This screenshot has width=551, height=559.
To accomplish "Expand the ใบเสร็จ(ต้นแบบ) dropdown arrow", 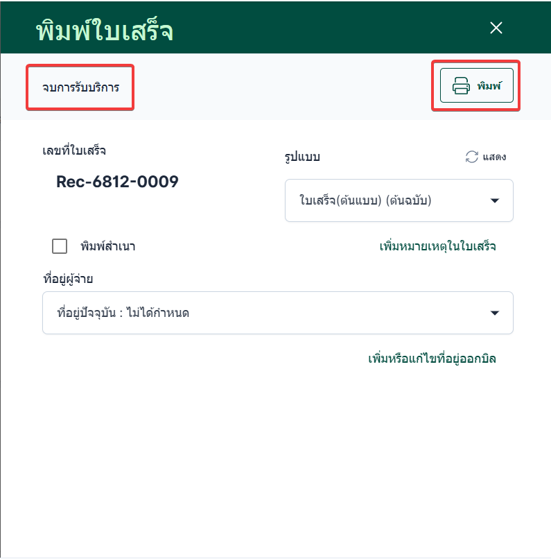I will pos(495,200).
